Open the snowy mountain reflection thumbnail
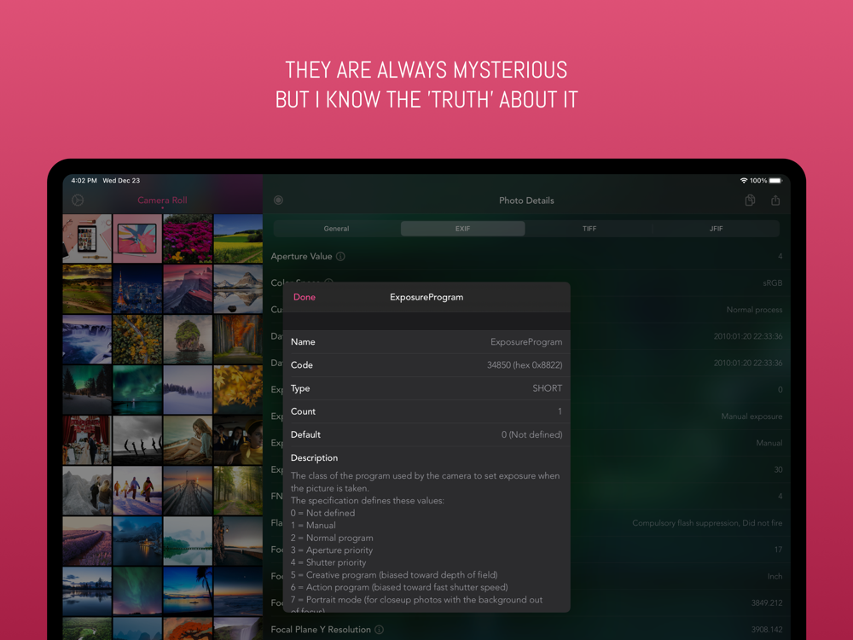 tap(238, 289)
